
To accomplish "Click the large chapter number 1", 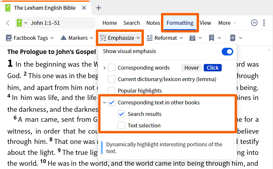I will point(10,63).
